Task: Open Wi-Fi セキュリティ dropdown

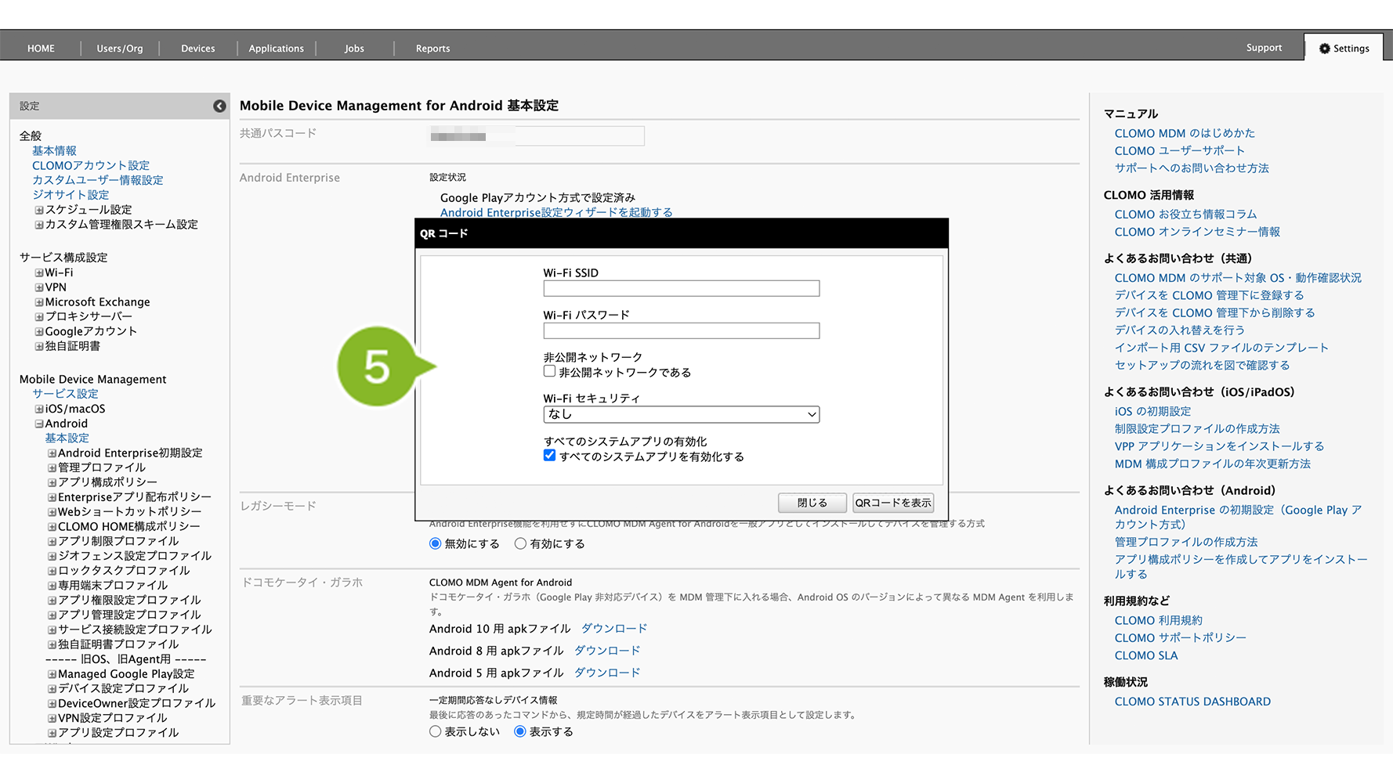Action: point(682,414)
